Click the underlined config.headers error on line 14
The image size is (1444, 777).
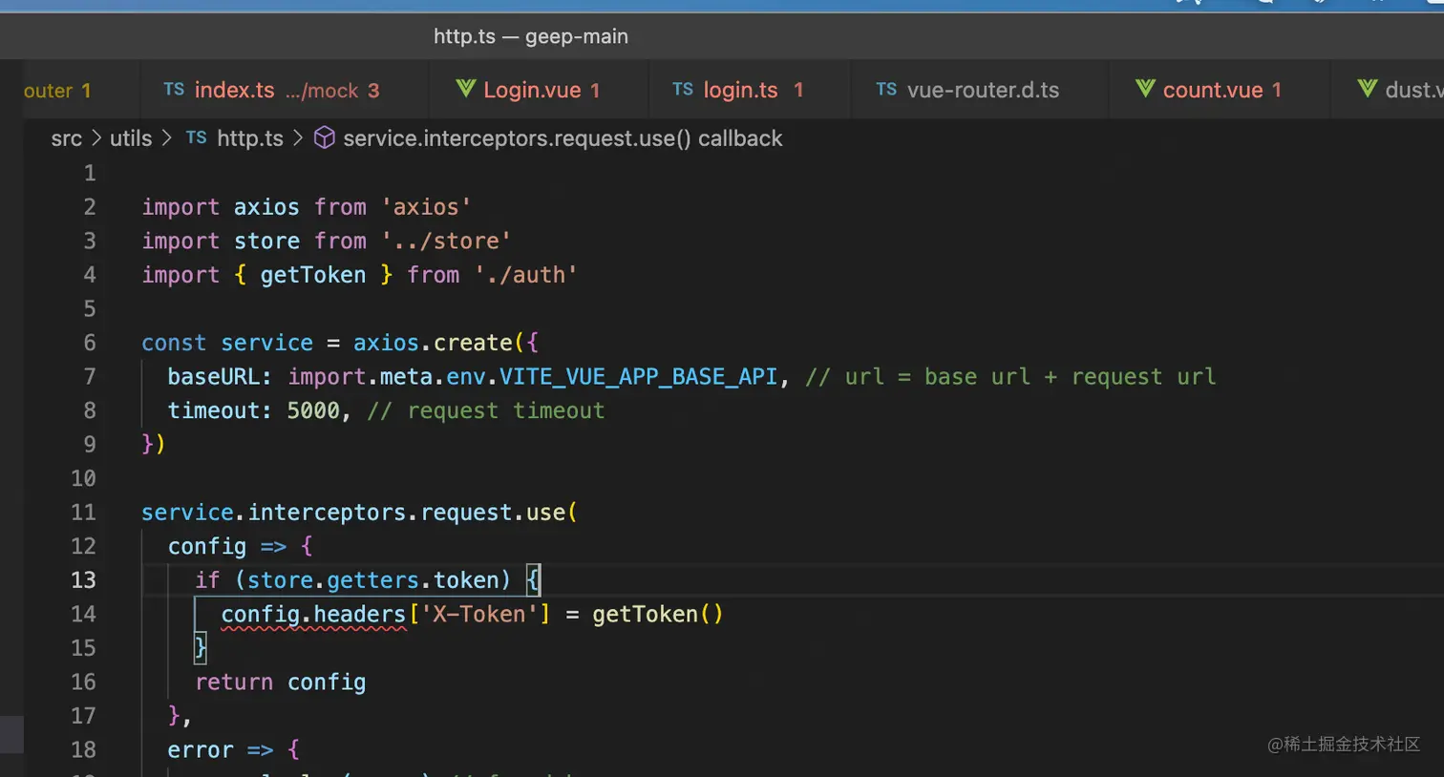[313, 615]
